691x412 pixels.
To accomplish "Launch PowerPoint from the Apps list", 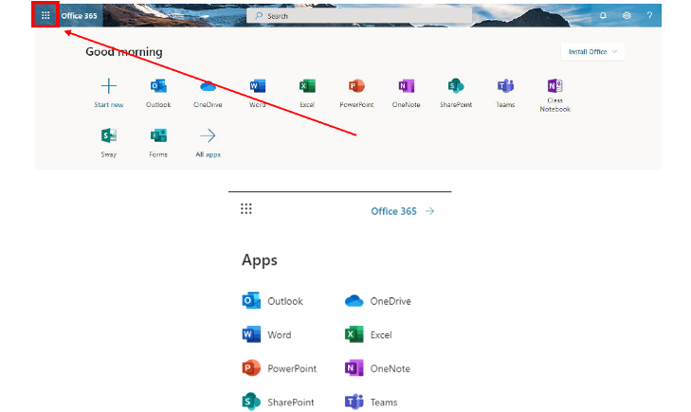I will (279, 368).
